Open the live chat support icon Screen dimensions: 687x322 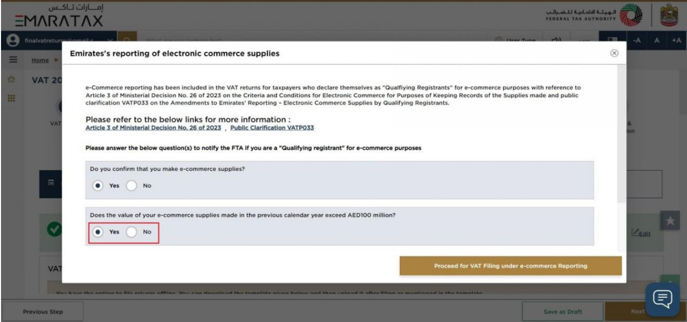[x=663, y=296]
